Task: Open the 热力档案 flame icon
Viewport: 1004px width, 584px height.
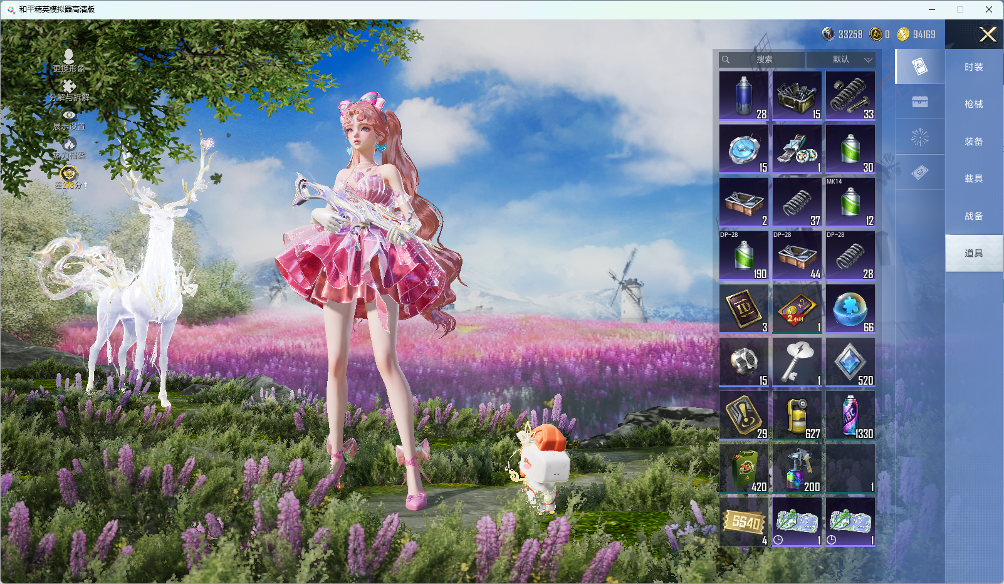Action: (69, 143)
